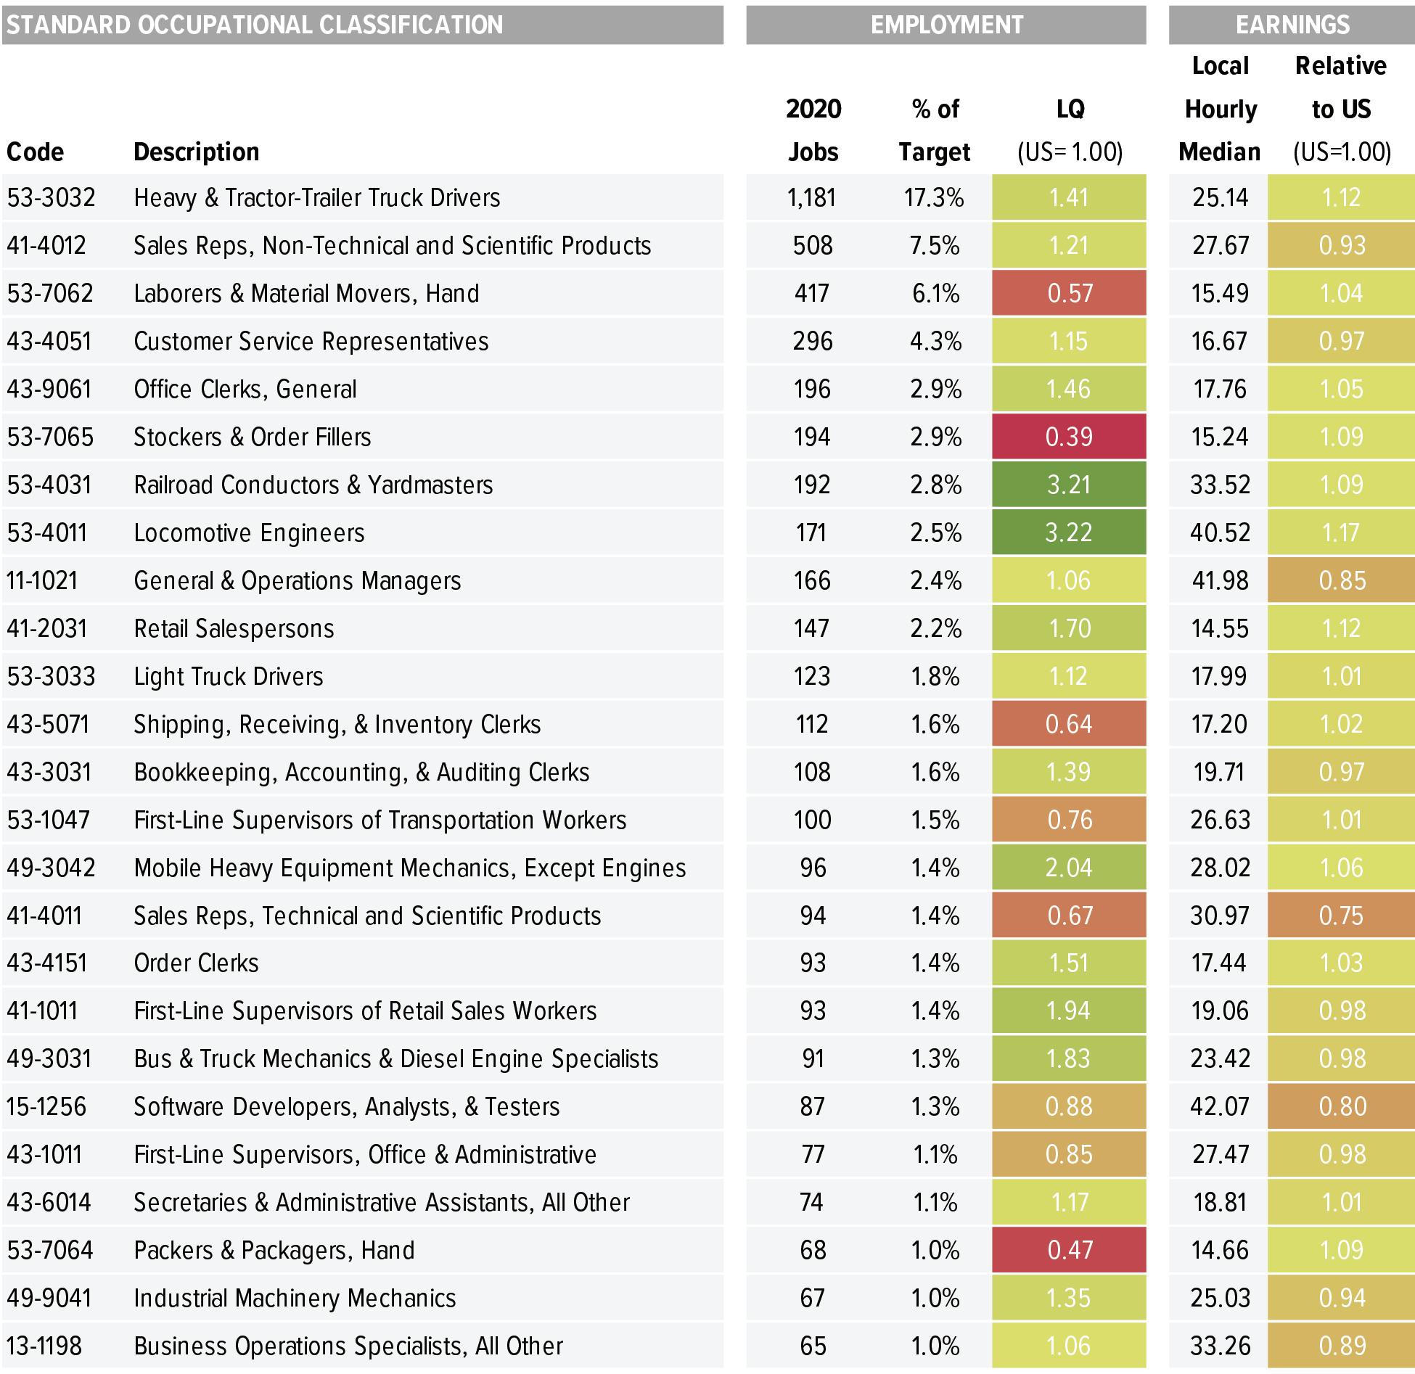
Task: Click the 42.07 hourly median value
Action: [1220, 1106]
